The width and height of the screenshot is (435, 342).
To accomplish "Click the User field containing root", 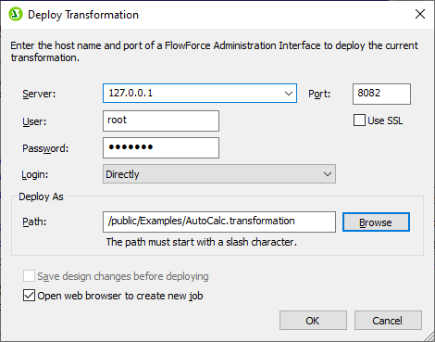I will click(x=161, y=120).
